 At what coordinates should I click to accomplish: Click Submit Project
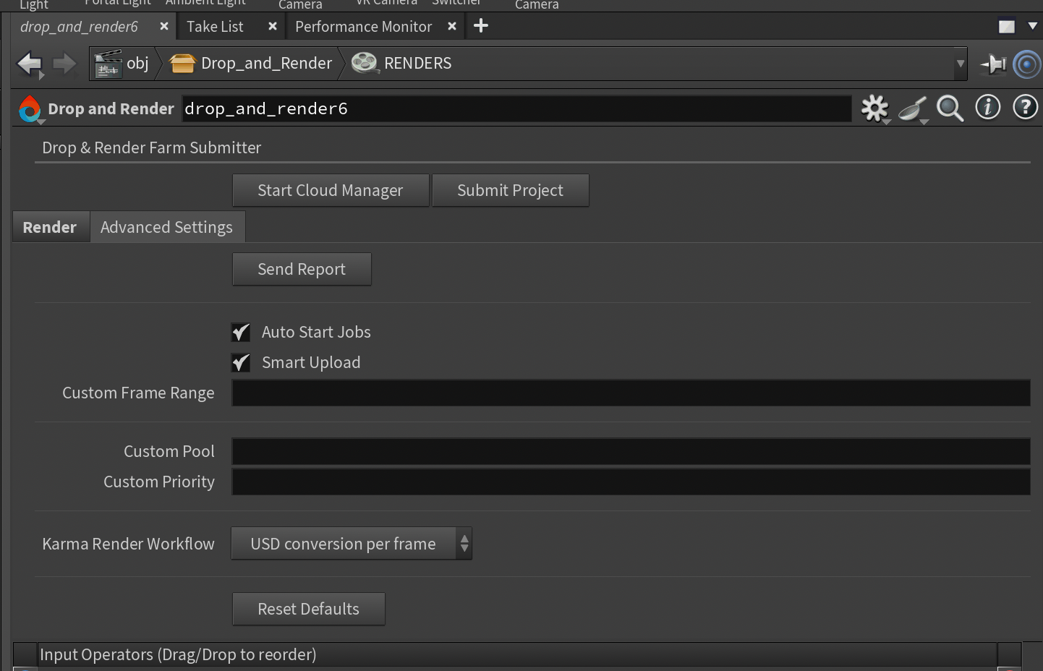pyautogui.click(x=510, y=190)
